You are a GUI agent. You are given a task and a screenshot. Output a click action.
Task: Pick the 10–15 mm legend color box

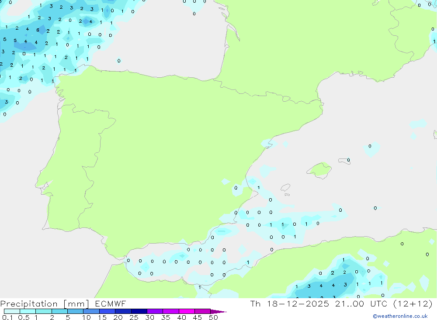[91, 311]
